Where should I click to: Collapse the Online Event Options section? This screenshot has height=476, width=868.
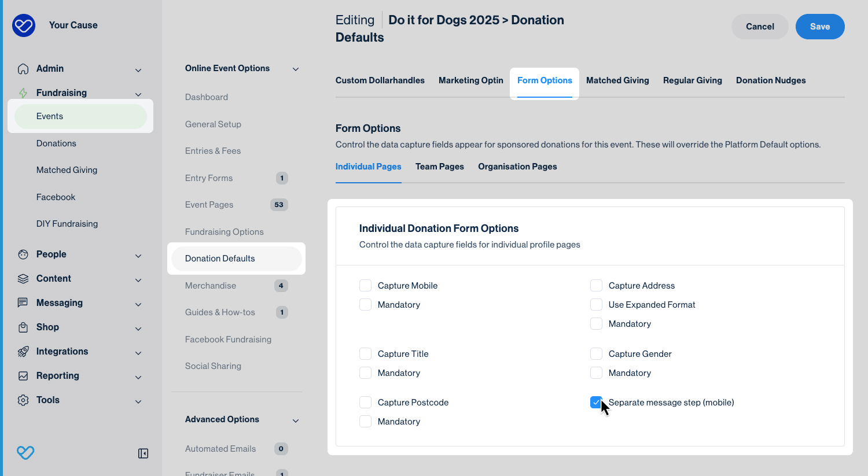296,69
